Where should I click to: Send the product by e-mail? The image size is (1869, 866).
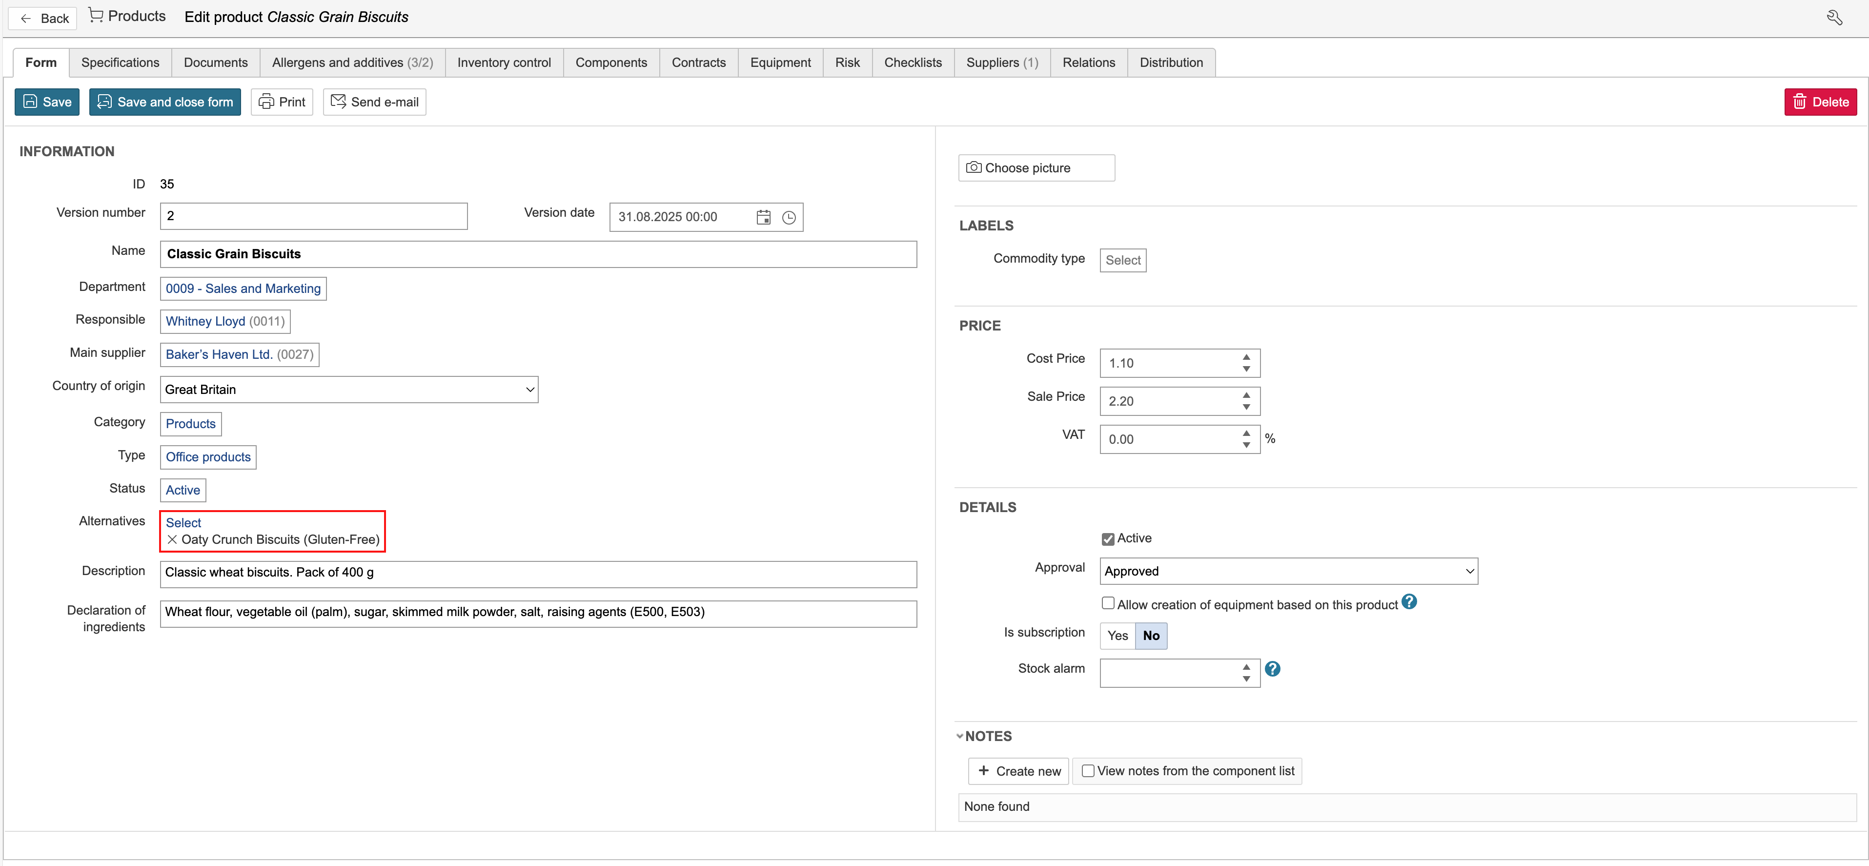(x=374, y=103)
